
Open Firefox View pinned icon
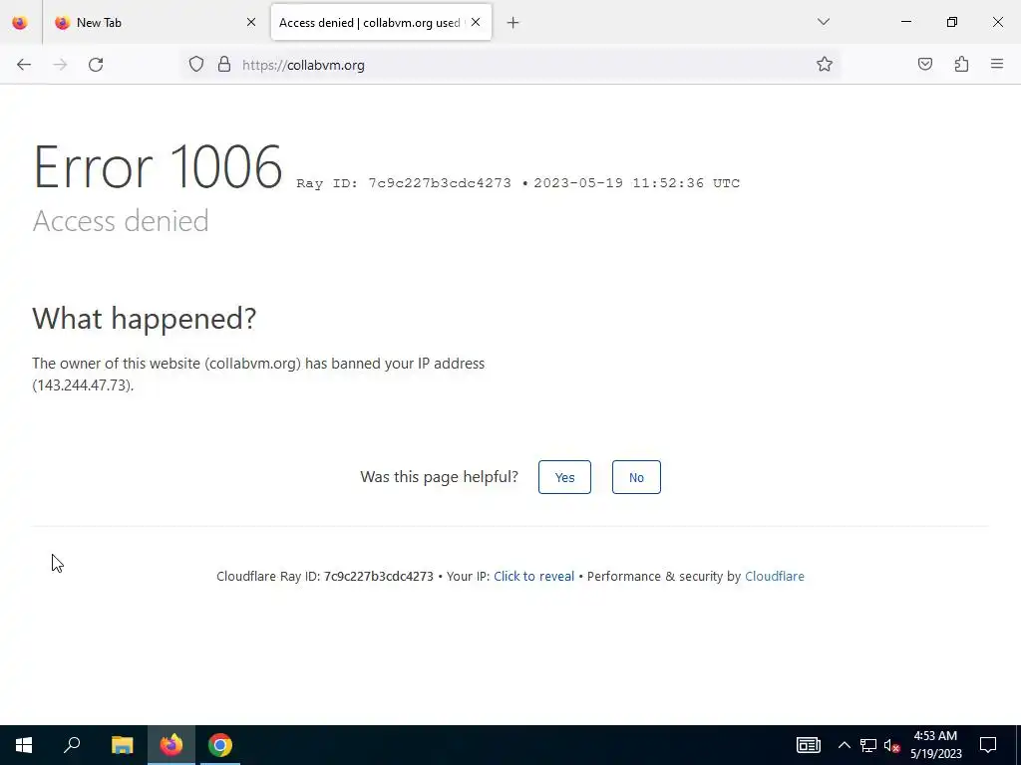tap(20, 22)
